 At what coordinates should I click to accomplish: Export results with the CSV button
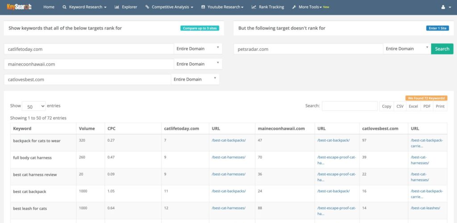click(x=400, y=106)
